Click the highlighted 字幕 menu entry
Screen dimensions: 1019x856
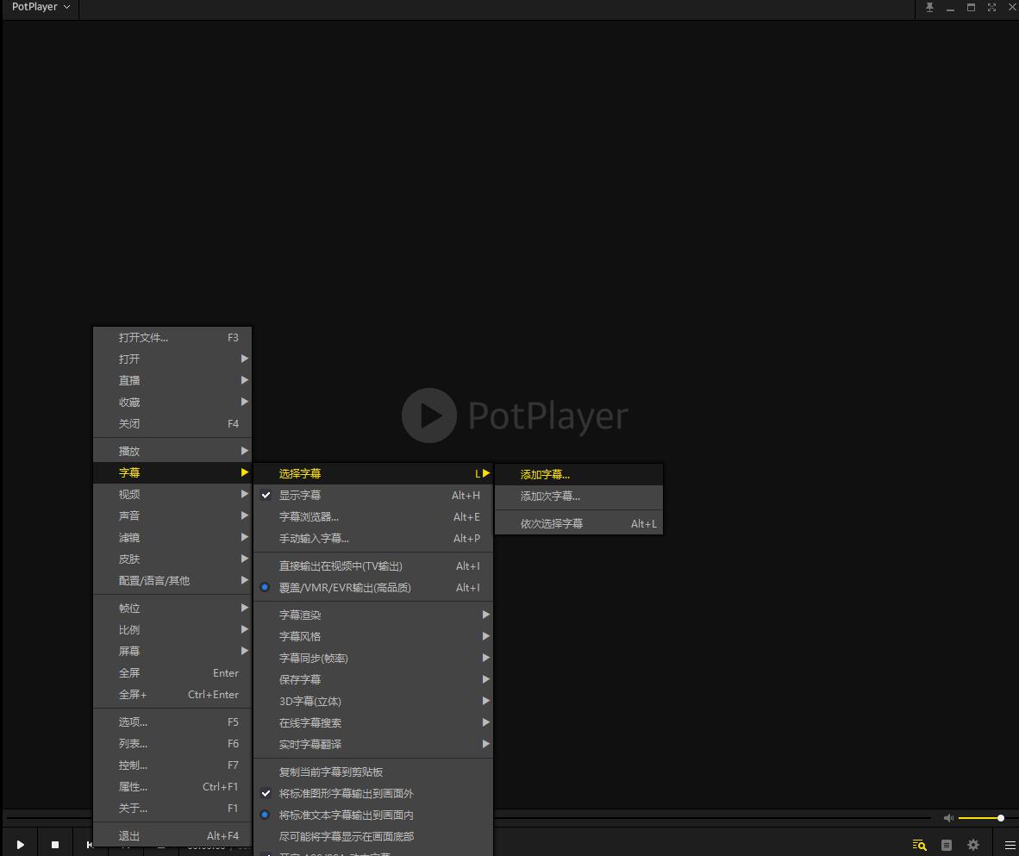coord(172,472)
